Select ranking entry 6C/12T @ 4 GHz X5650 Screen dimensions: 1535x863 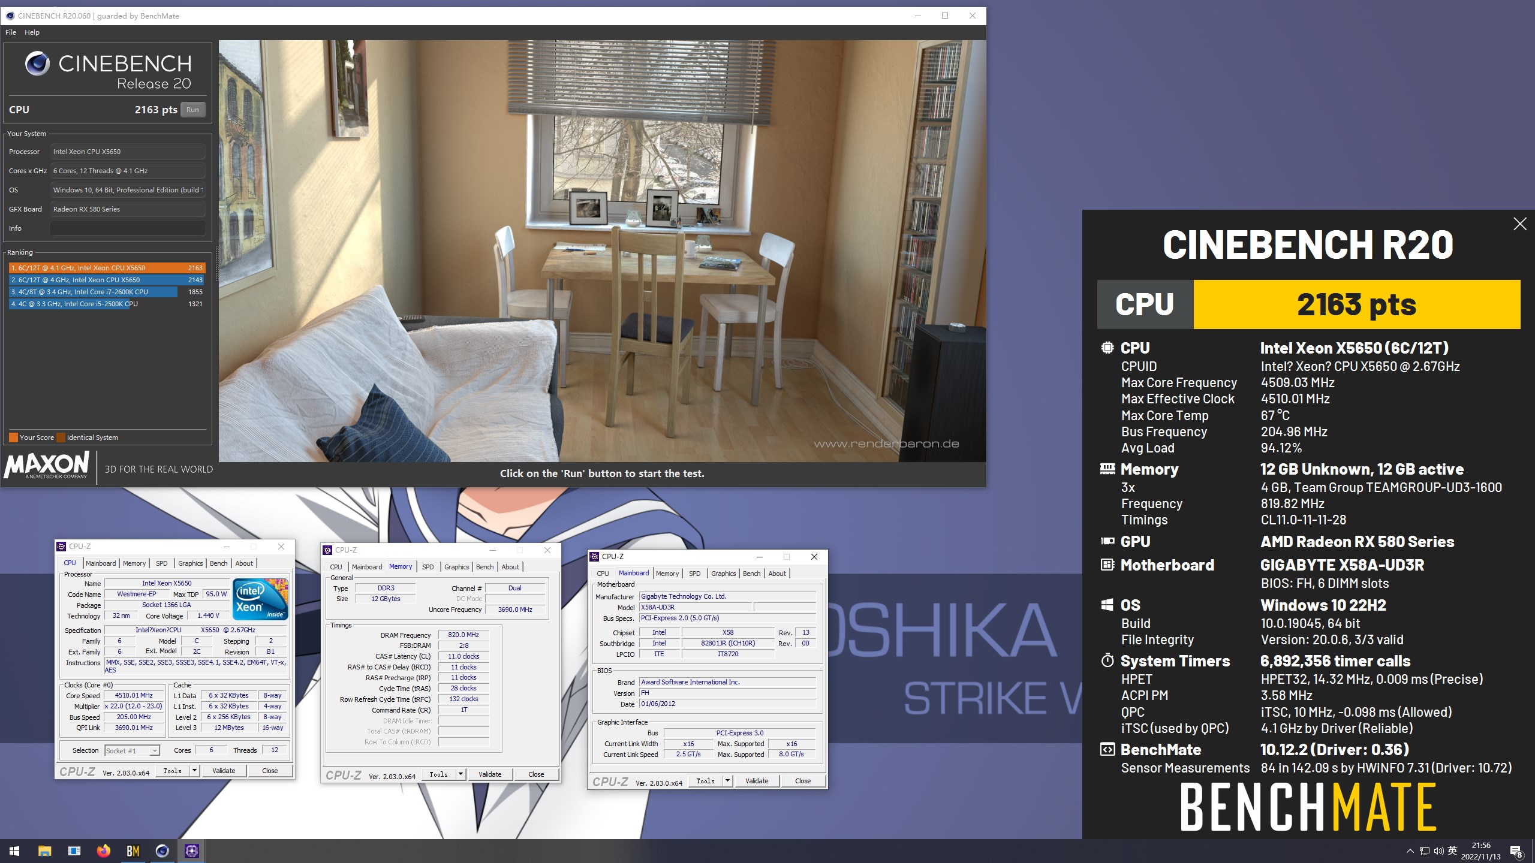tap(107, 280)
